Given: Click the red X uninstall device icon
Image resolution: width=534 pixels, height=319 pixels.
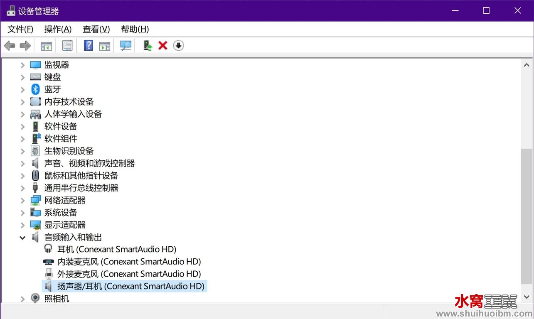Looking at the screenshot, I should (x=163, y=46).
